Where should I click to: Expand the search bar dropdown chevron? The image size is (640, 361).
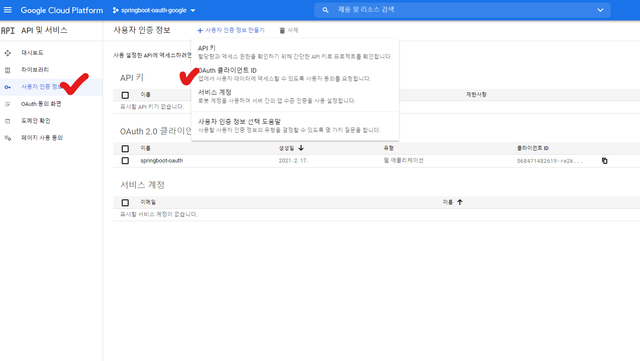(600, 10)
